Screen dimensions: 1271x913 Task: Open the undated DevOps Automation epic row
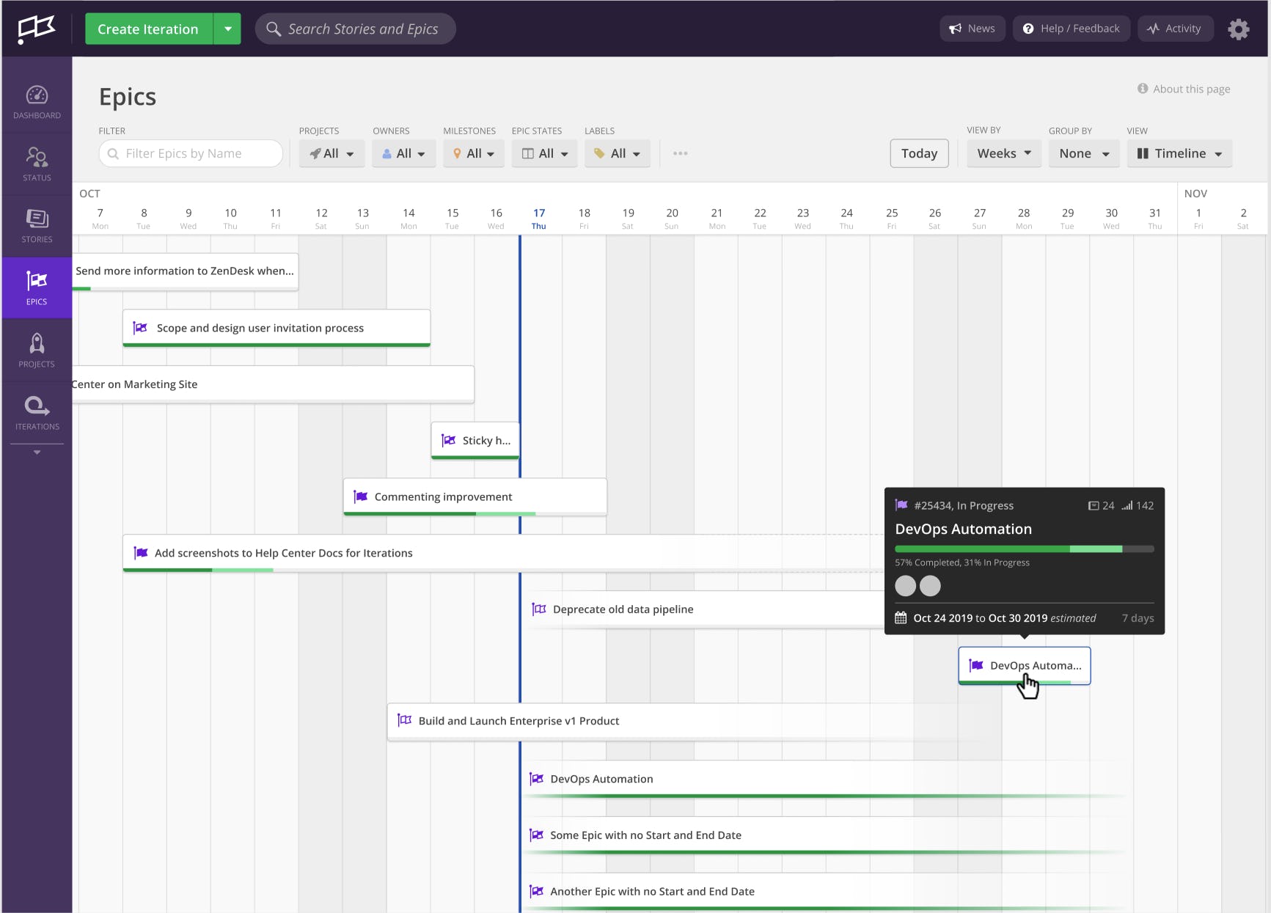825,779
